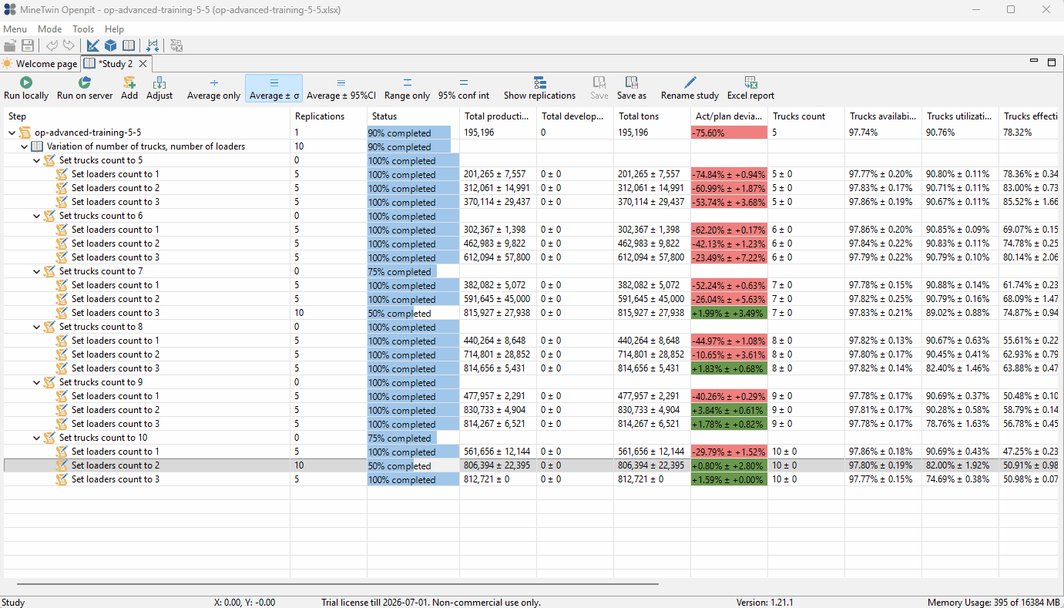Click the Save as icon
1064x608 pixels.
pyautogui.click(x=632, y=82)
